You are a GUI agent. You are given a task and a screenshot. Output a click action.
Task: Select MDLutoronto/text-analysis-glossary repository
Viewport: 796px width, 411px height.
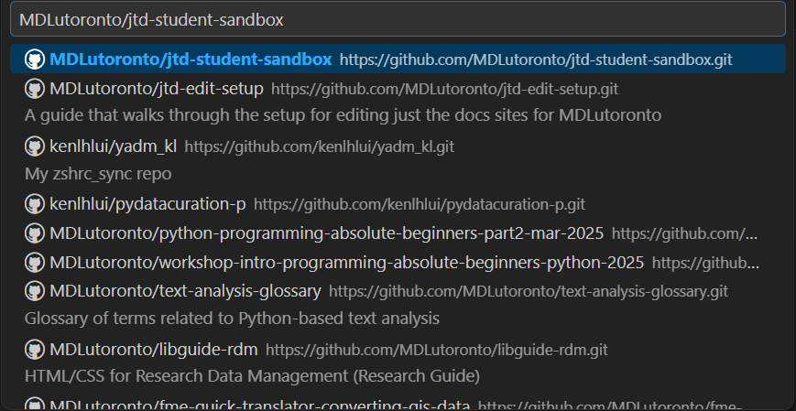[x=185, y=292]
